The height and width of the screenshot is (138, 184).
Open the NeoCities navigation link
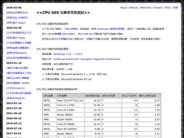pyautogui.click(x=146, y=7)
